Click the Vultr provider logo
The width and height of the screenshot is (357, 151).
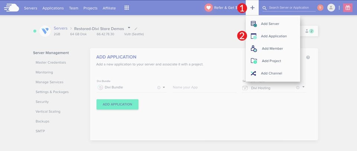tap(45, 31)
